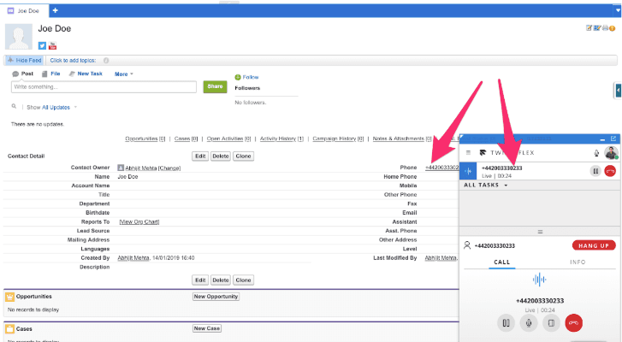The image size is (622, 342).
Task: Click the red end-call icon in task row
Action: click(610, 171)
